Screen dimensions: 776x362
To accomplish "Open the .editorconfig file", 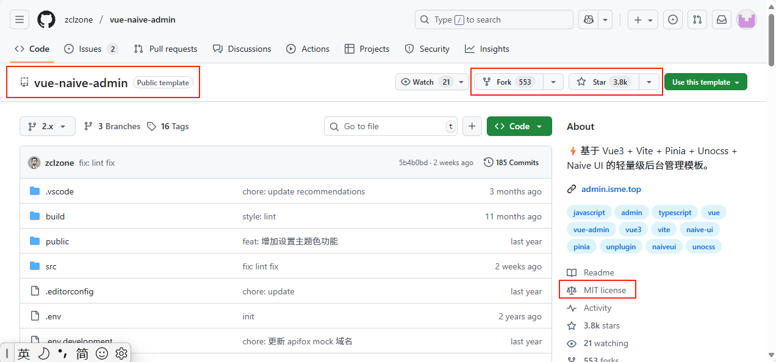I will 70,291.
